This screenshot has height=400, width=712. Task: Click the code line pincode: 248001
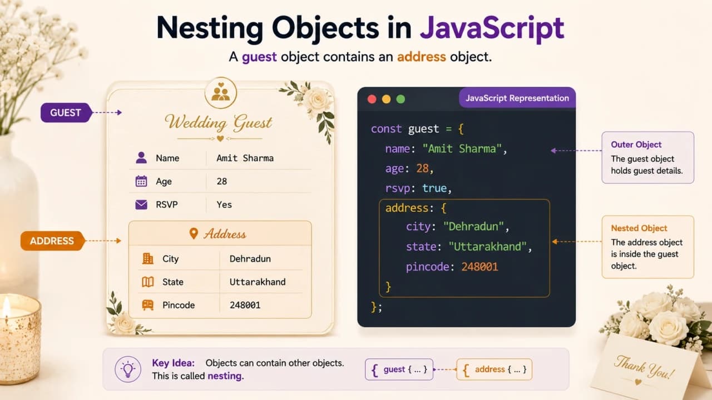click(x=452, y=267)
